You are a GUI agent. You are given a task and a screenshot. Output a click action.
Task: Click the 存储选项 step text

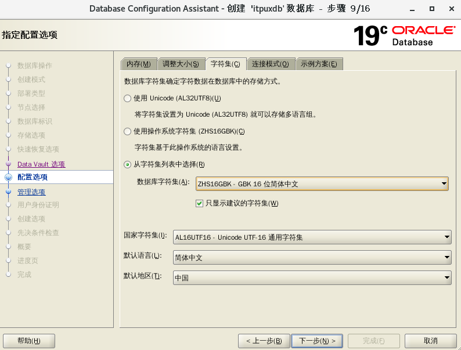click(x=31, y=135)
